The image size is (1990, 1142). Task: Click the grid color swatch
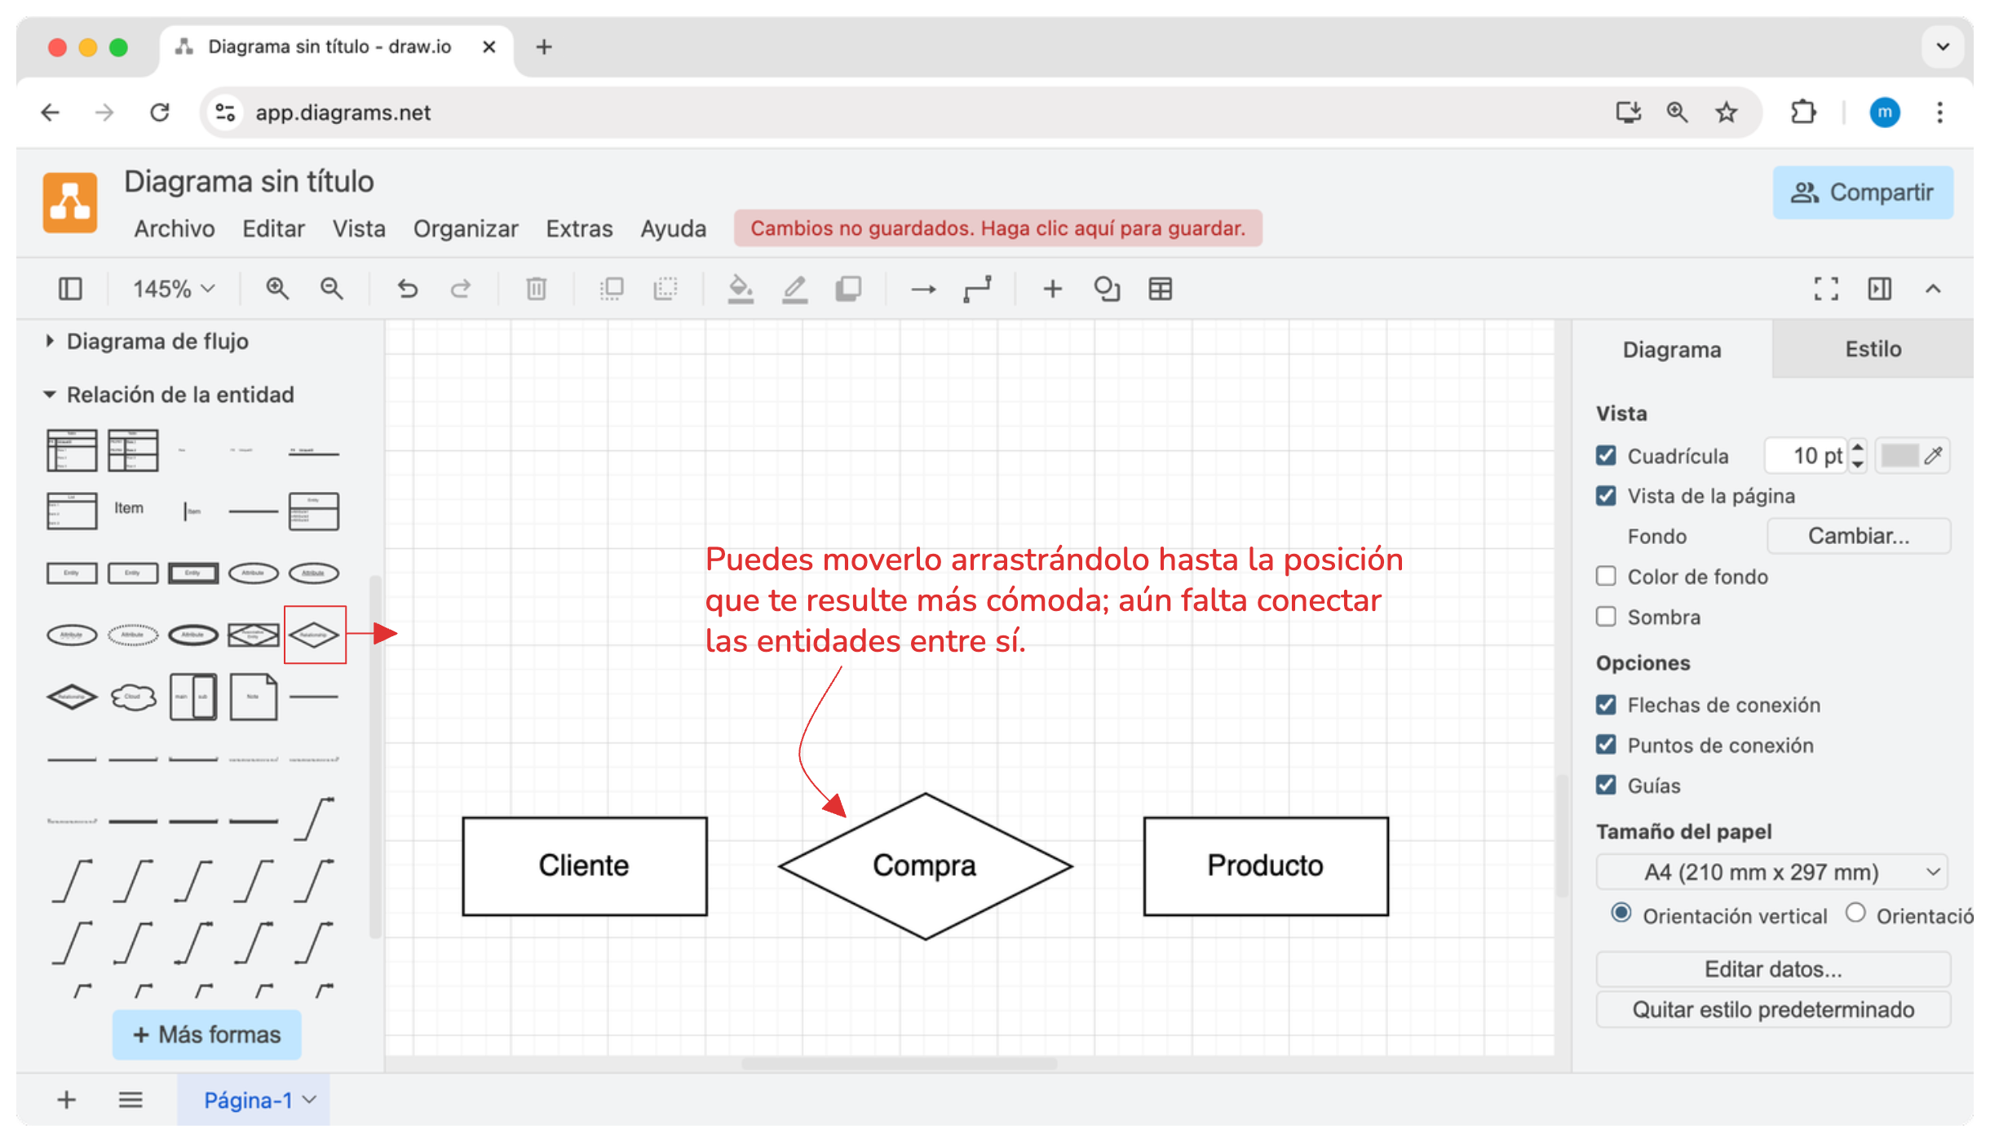(1899, 455)
